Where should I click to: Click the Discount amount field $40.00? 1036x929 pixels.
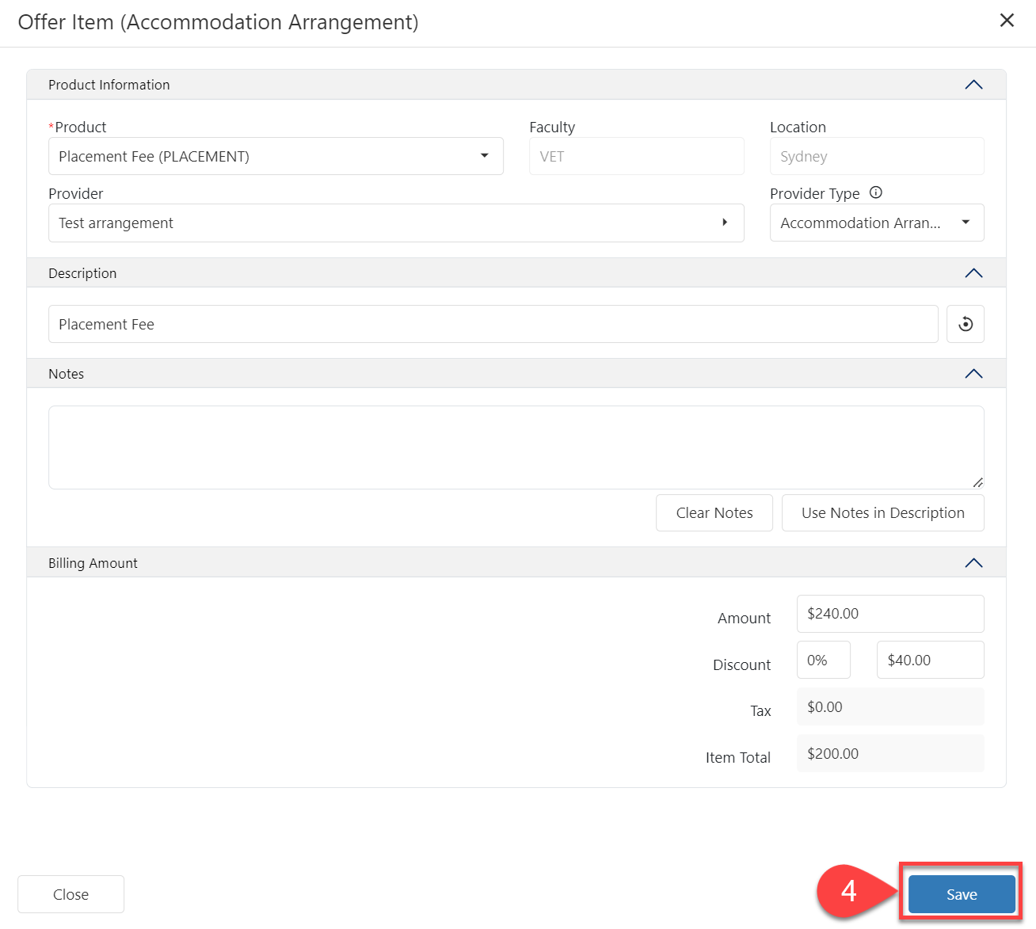[929, 660]
